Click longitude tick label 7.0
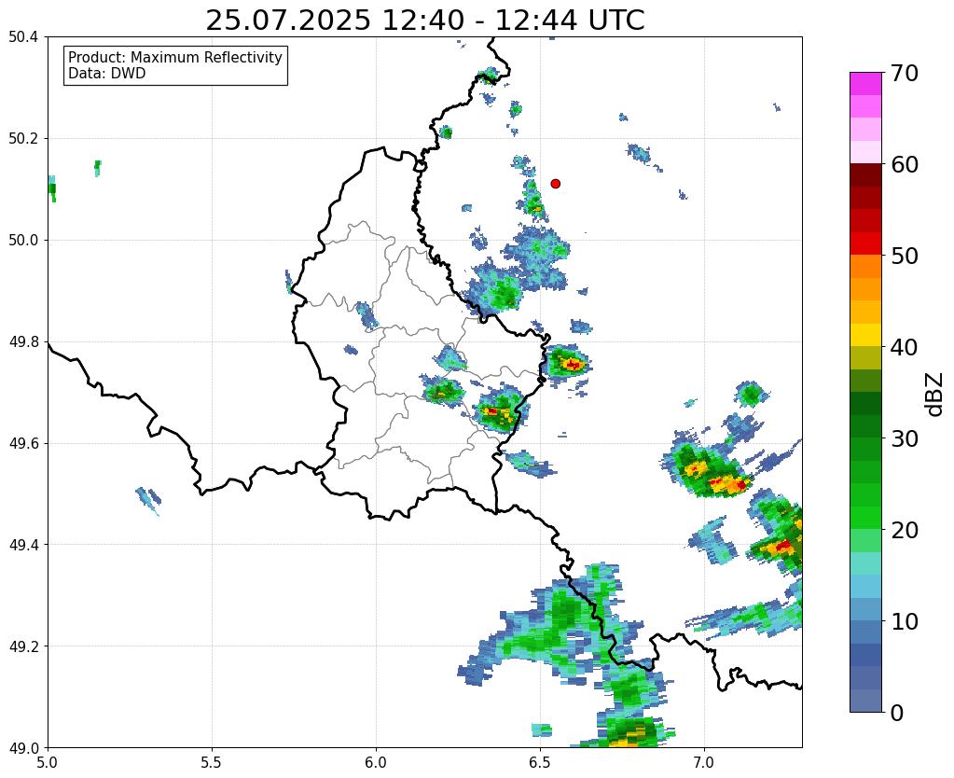The width and height of the screenshot is (954, 778). coord(704,763)
